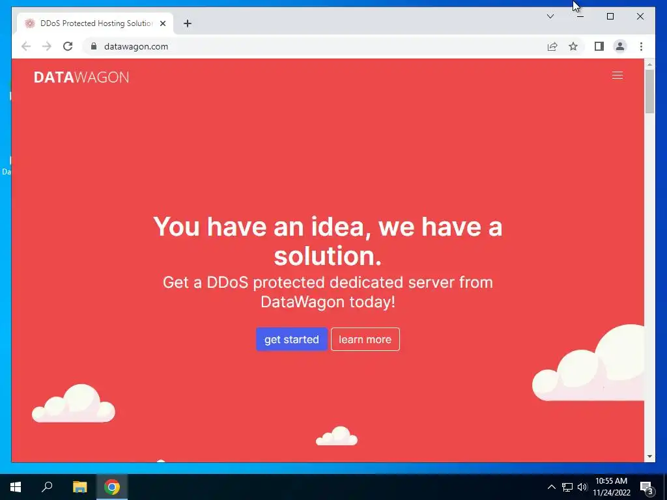Share this page icon

[552, 46]
